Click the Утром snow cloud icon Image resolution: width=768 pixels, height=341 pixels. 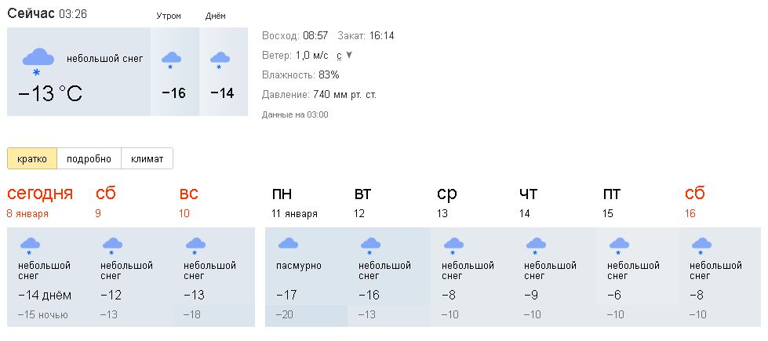click(172, 60)
